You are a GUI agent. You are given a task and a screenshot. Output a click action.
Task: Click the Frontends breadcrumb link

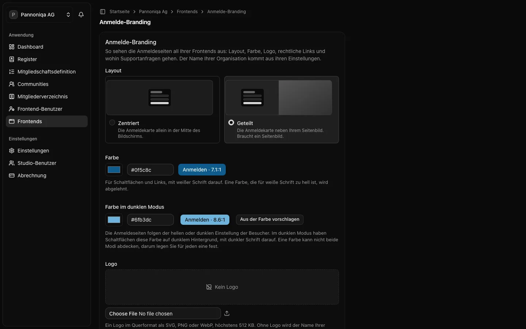tap(187, 12)
